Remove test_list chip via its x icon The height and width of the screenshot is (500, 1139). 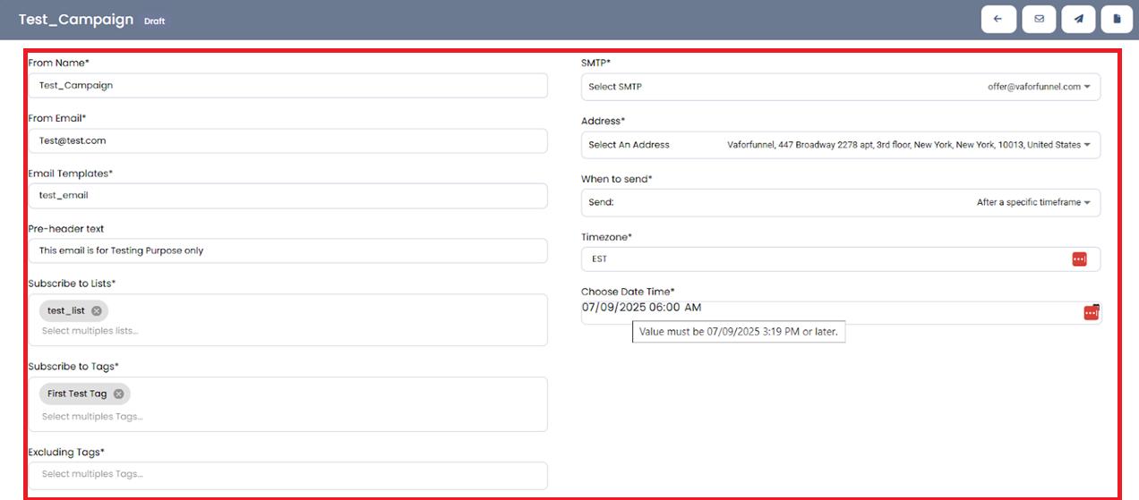(97, 310)
